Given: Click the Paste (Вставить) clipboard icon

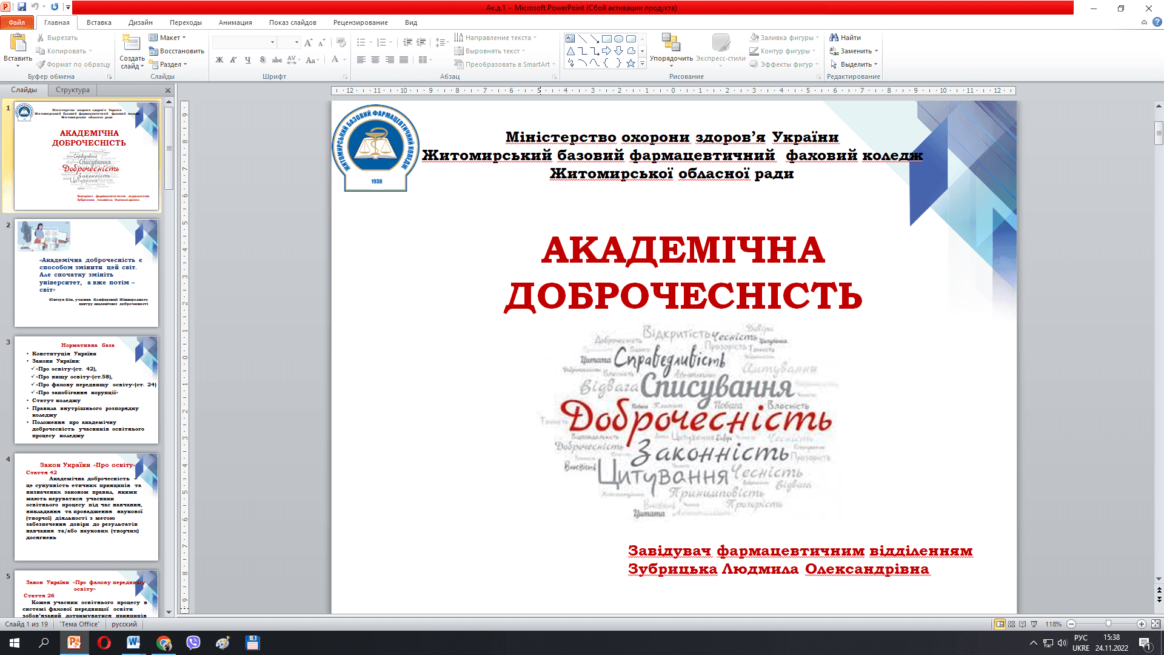Looking at the screenshot, I should (x=18, y=42).
